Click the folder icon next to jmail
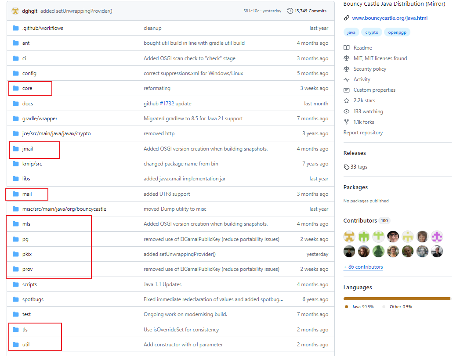Image resolution: width=471 pixels, height=356 pixels. [16, 148]
